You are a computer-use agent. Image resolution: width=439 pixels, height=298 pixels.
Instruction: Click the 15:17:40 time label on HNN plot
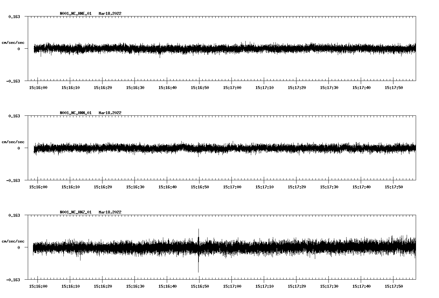click(361, 187)
